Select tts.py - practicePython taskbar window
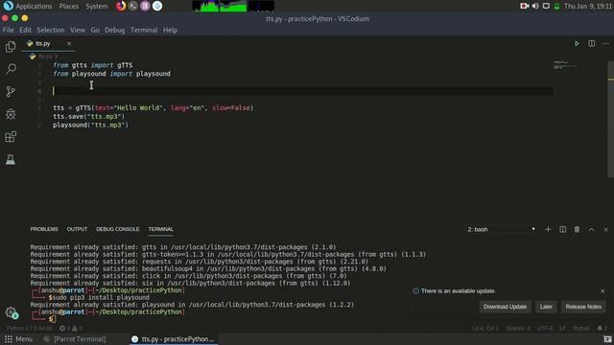The height and width of the screenshot is (345, 614). pyautogui.click(x=174, y=339)
